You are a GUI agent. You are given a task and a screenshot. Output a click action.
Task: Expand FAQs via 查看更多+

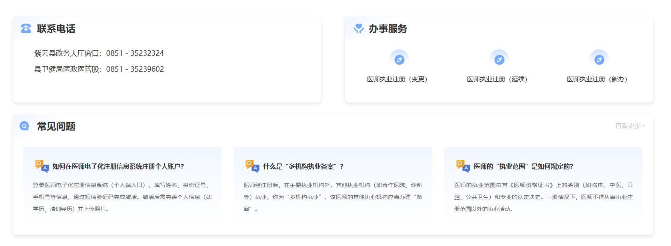[x=630, y=126]
